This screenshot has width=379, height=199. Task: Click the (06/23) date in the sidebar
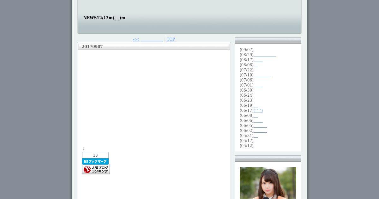[x=247, y=100]
